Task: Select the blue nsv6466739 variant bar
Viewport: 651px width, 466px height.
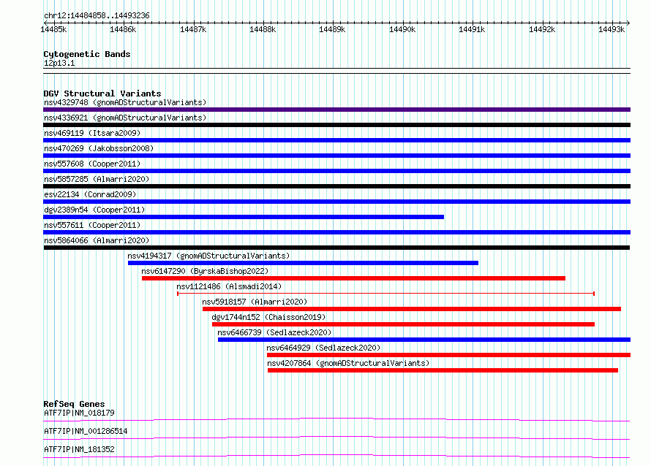Action: (x=424, y=340)
